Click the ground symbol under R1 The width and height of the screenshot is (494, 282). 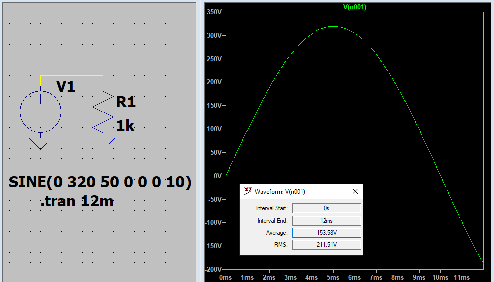pos(103,143)
